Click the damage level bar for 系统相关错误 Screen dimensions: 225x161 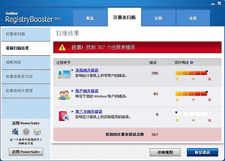pos(191,73)
